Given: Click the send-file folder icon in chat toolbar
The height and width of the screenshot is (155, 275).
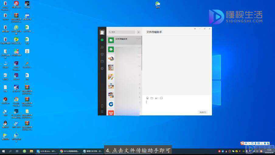Looking at the screenshot, I should click(x=152, y=98).
